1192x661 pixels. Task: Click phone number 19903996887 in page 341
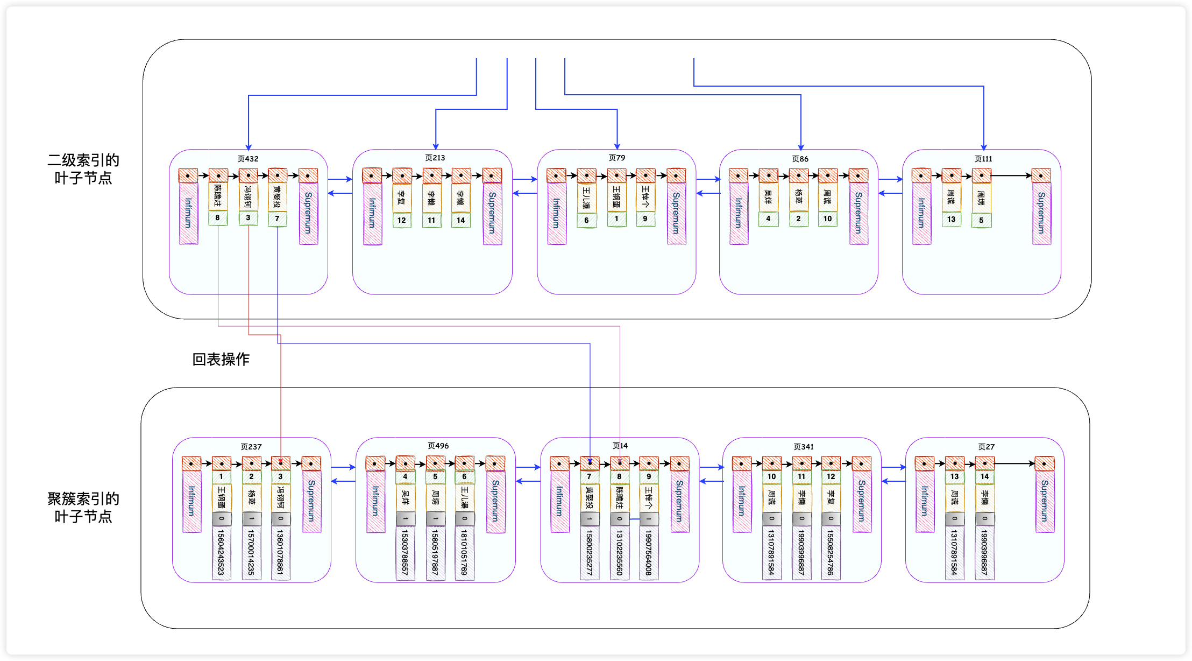click(801, 553)
